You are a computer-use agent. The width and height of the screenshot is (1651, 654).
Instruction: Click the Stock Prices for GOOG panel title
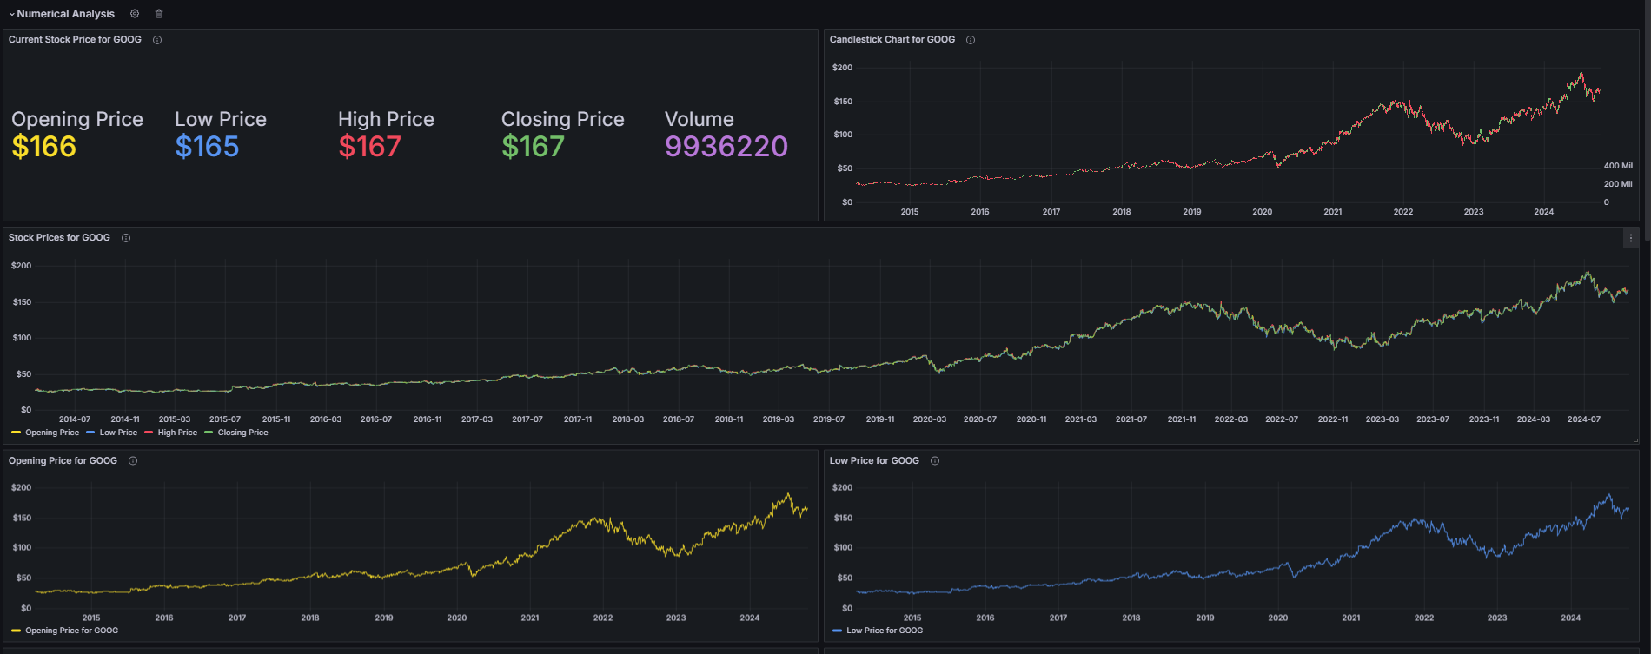[59, 238]
